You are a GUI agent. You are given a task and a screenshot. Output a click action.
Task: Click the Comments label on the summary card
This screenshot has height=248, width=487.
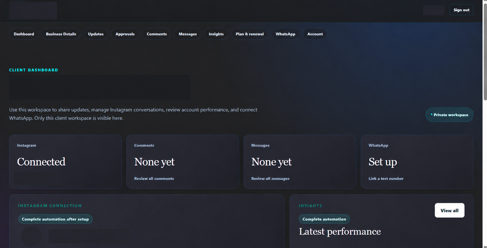144,145
